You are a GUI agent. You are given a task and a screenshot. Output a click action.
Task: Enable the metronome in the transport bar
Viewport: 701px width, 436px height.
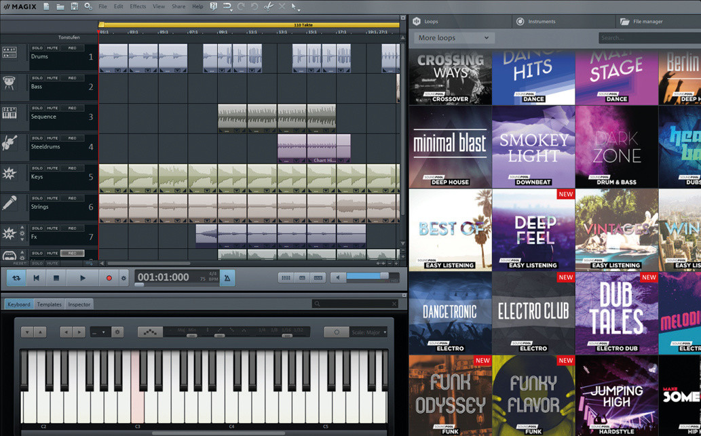click(x=229, y=277)
